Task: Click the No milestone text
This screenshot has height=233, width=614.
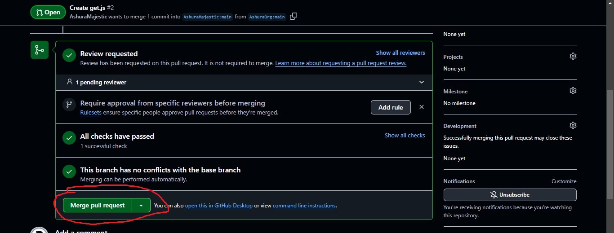Action: point(459,103)
